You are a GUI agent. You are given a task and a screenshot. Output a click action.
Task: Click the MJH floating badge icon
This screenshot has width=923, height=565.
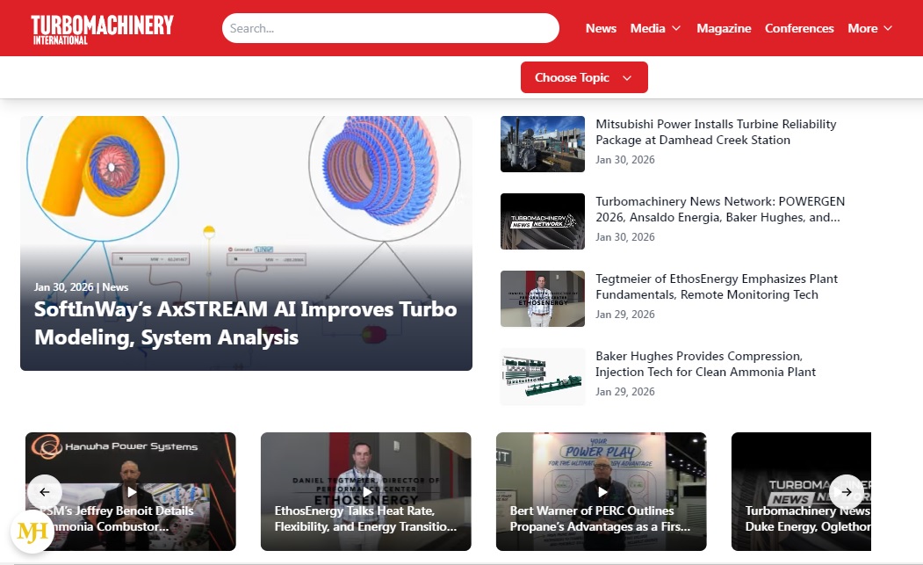[32, 531]
